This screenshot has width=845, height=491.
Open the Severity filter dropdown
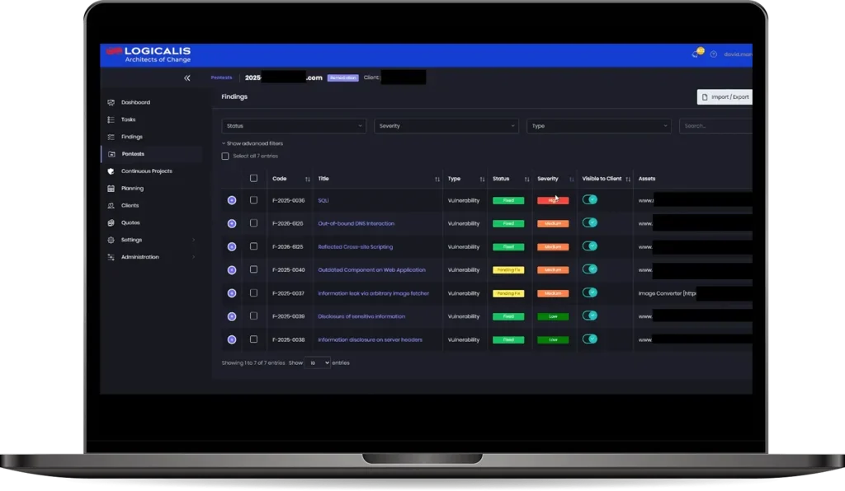tap(446, 126)
